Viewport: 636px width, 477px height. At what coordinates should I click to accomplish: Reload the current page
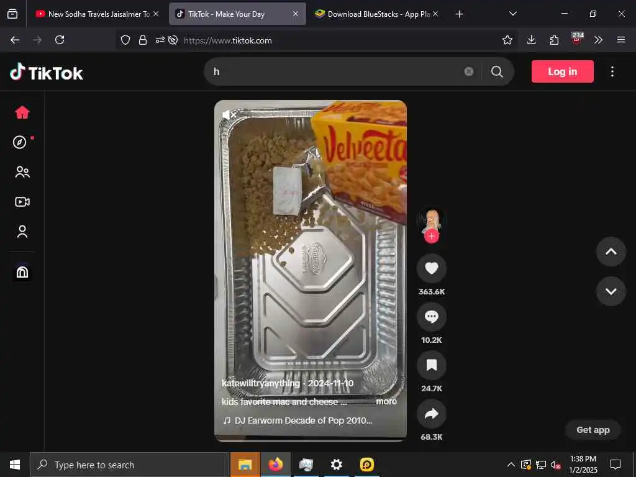60,40
